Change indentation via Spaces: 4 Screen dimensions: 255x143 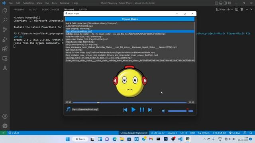coord(173,133)
